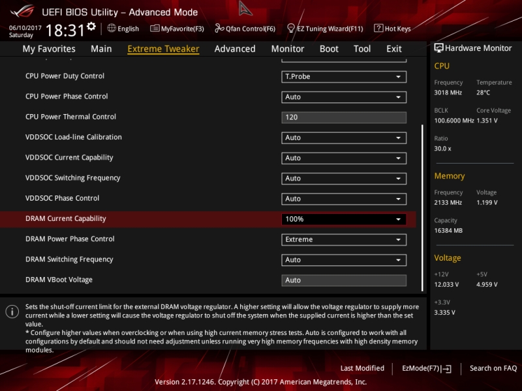Select DRAM VBoot Voltage label

(x=59, y=280)
